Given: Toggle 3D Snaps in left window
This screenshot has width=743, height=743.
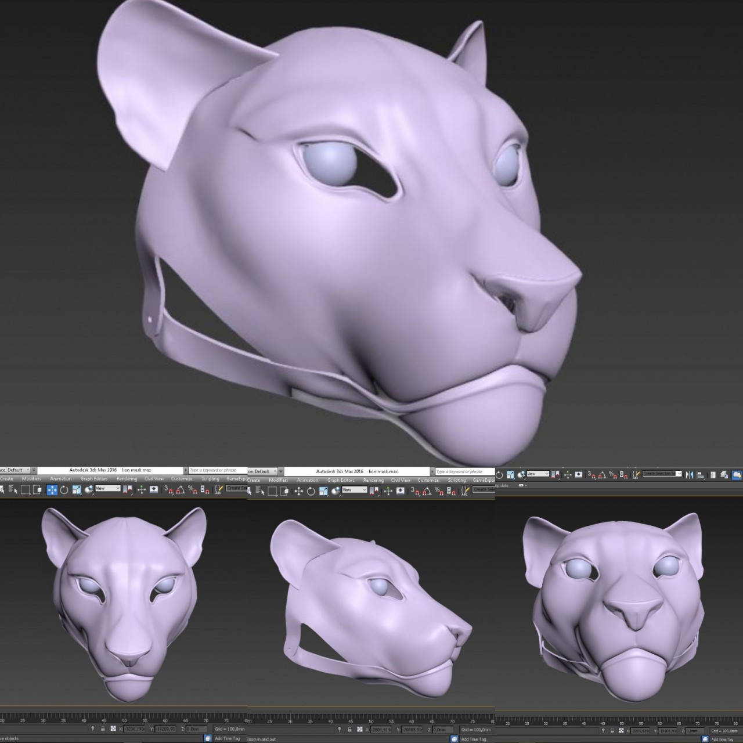Looking at the screenshot, I should tap(169, 490).
